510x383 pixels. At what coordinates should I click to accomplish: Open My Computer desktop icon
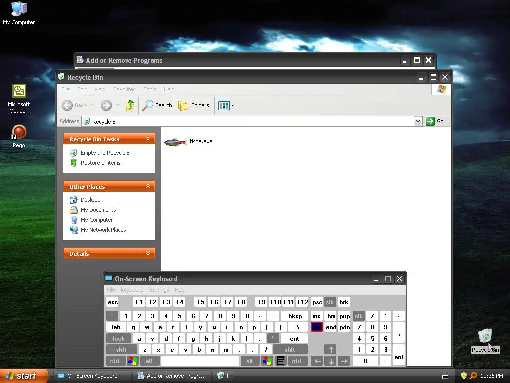pos(19,13)
